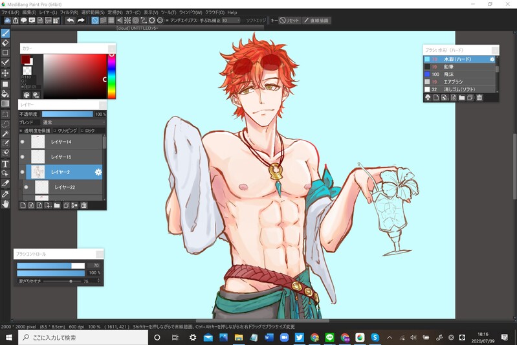Open the ブレンド mode dropdown (通常)
This screenshot has height=345, width=517.
coord(73,122)
